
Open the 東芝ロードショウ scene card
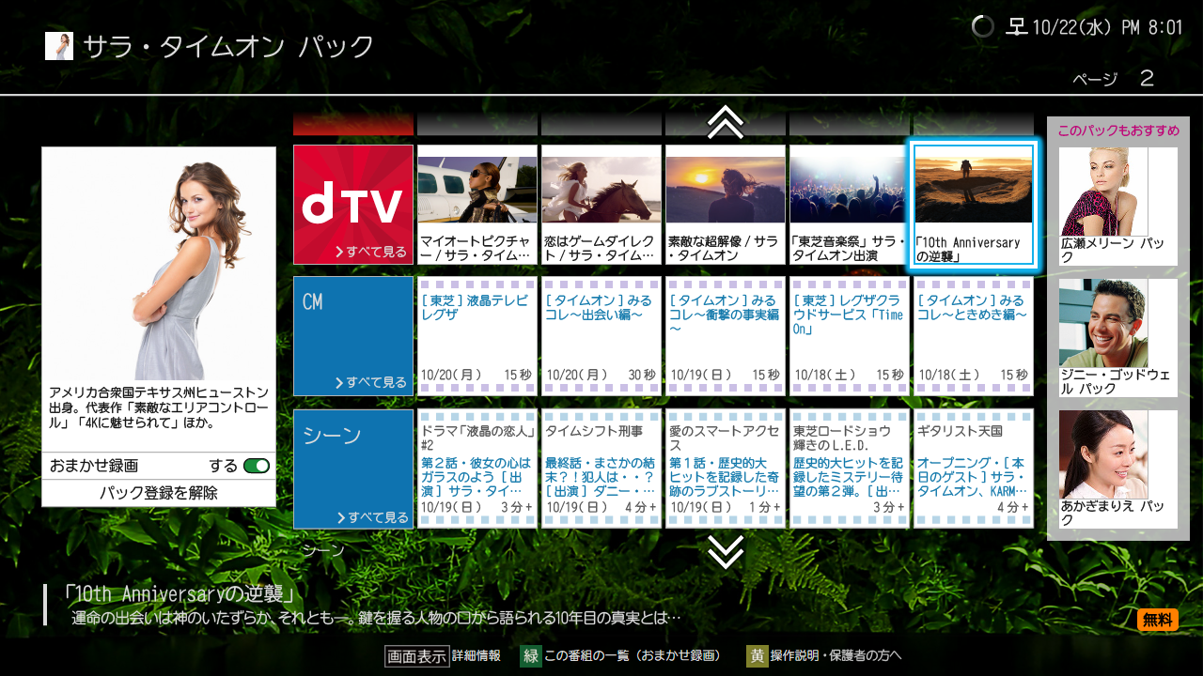(850, 469)
